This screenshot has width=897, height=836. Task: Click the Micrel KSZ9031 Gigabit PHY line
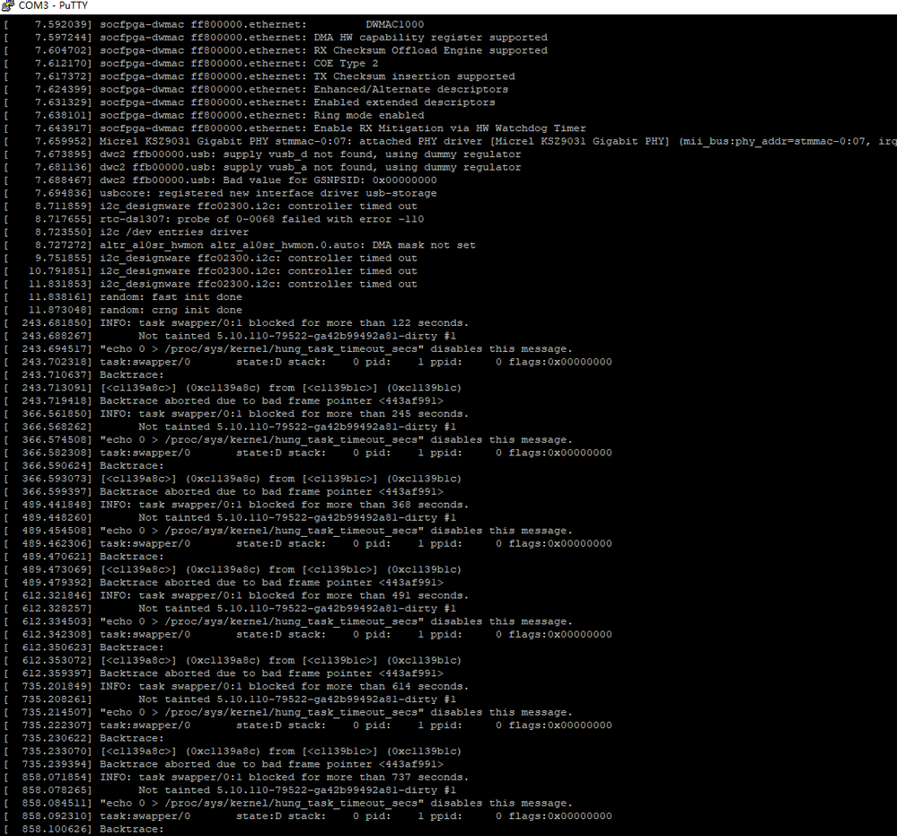450,141
